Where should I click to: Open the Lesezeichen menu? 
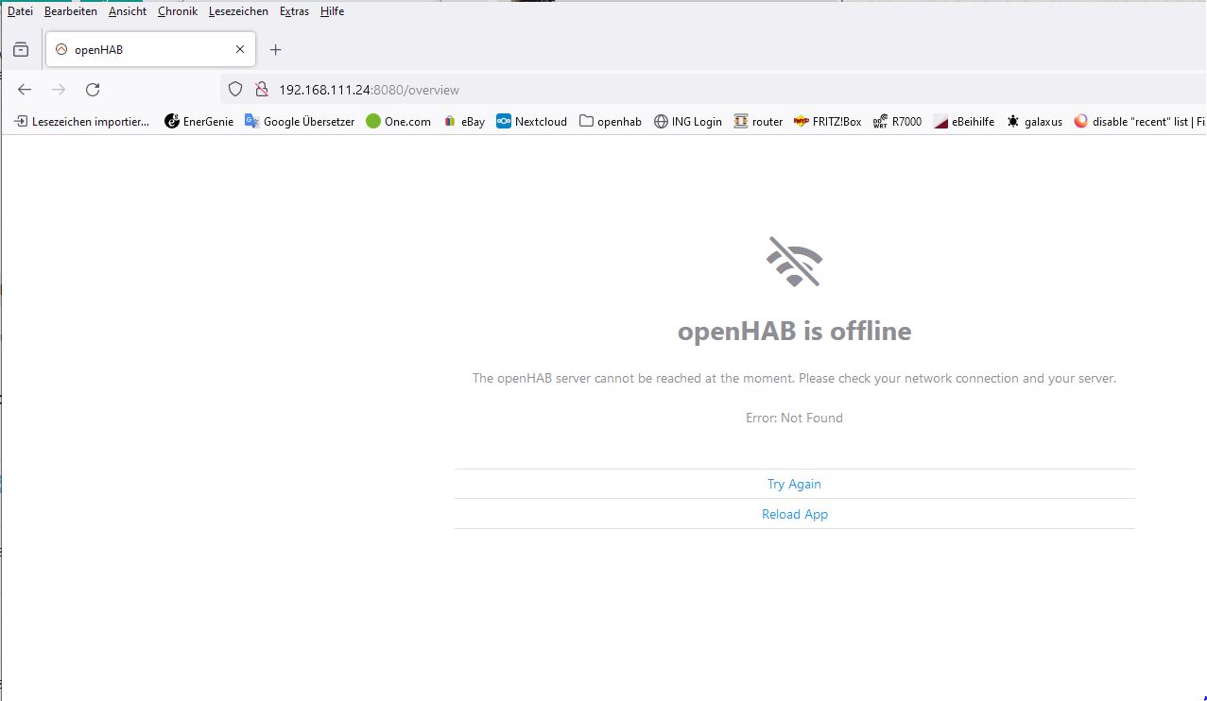click(238, 11)
